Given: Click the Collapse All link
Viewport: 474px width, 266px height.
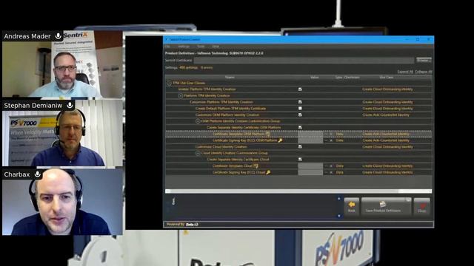Looking at the screenshot, I should point(424,72).
